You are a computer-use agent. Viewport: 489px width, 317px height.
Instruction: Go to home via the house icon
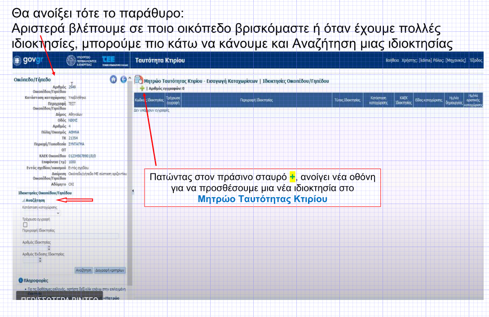tap(114, 79)
